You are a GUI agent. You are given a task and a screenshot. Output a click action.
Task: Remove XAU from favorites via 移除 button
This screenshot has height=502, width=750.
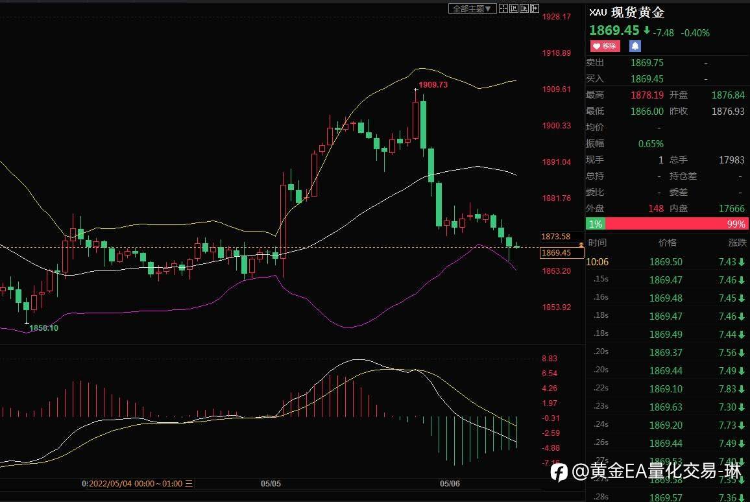click(605, 46)
